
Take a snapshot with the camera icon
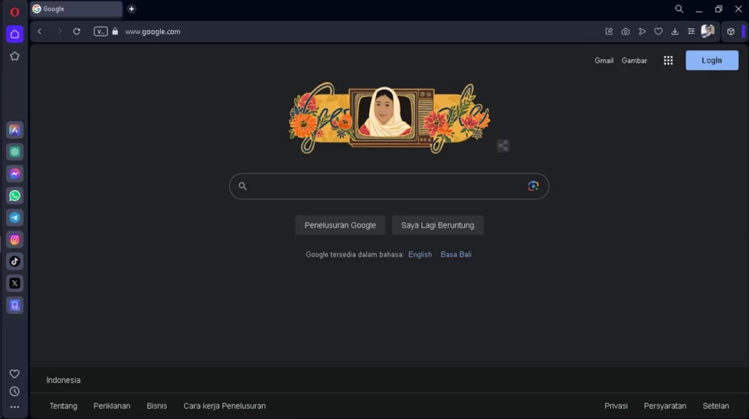click(625, 31)
